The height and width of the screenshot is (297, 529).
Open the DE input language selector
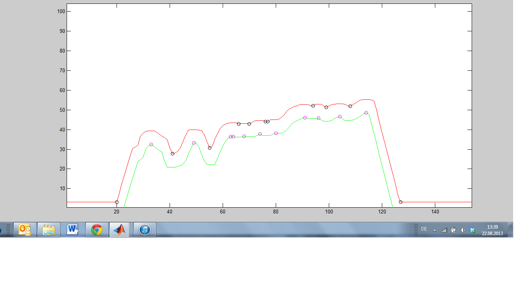point(424,229)
